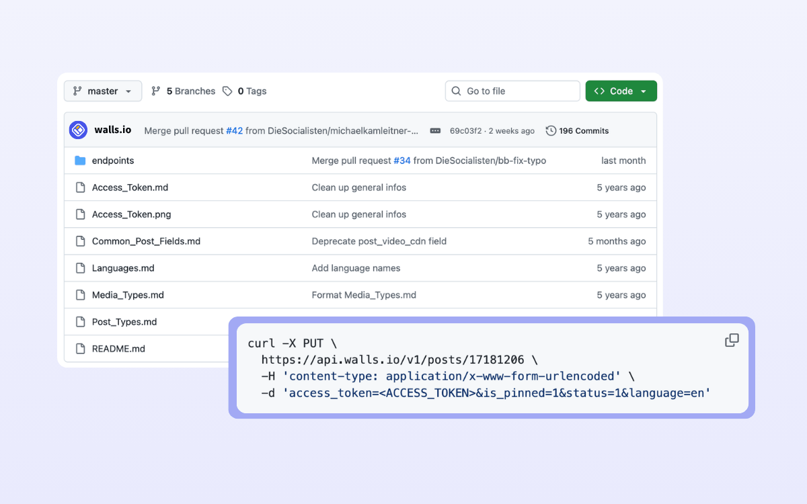
Task: Click file icon next to Access_Token.png
Action: [80, 214]
